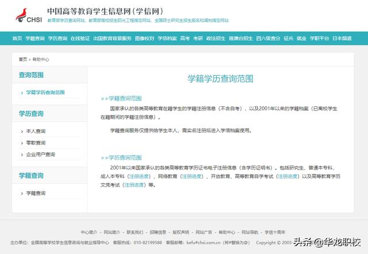Click 注册进度 link after 高等教育自学考试
The image size is (368, 254).
[287, 176]
